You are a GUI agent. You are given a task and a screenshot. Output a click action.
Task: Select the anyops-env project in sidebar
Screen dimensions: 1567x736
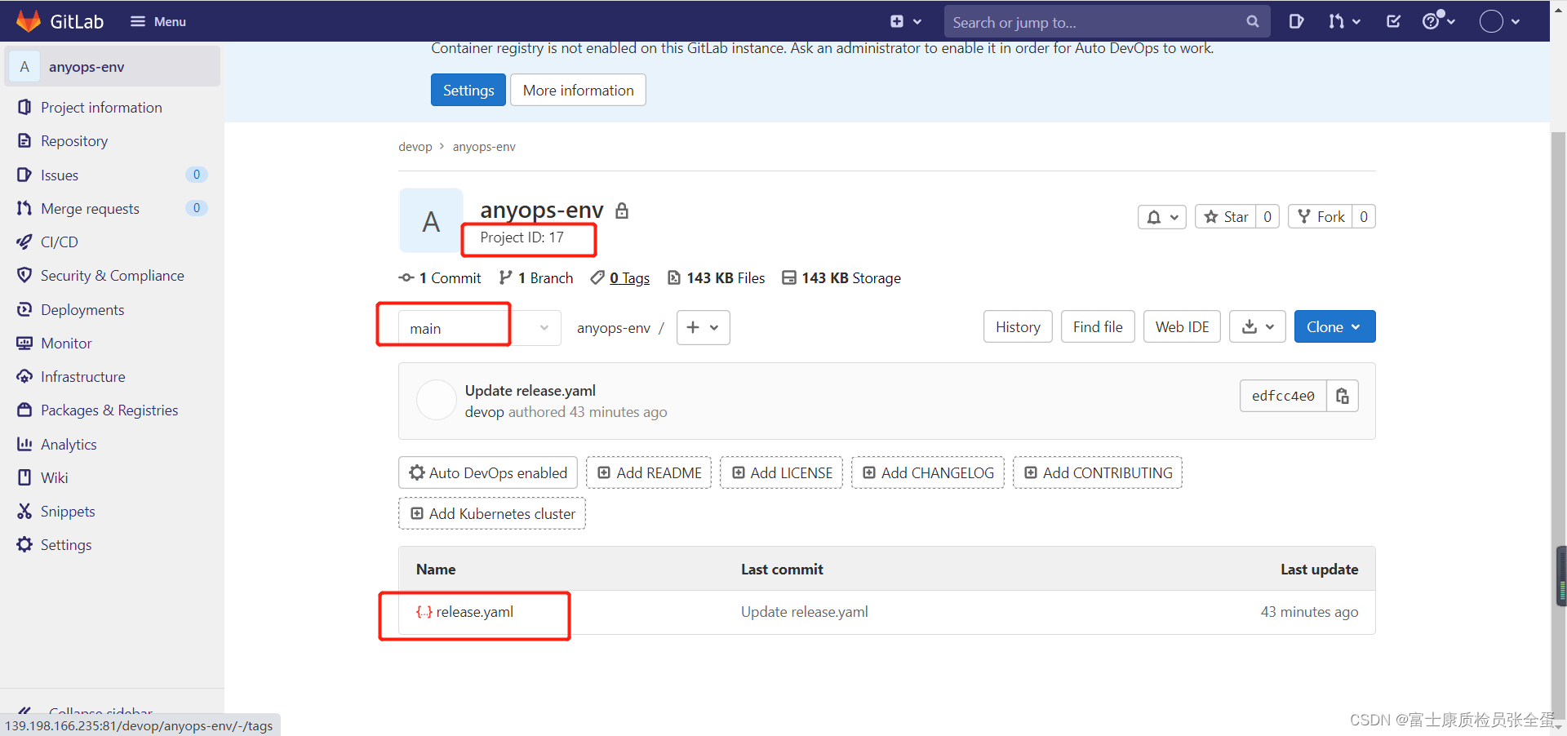pos(113,67)
